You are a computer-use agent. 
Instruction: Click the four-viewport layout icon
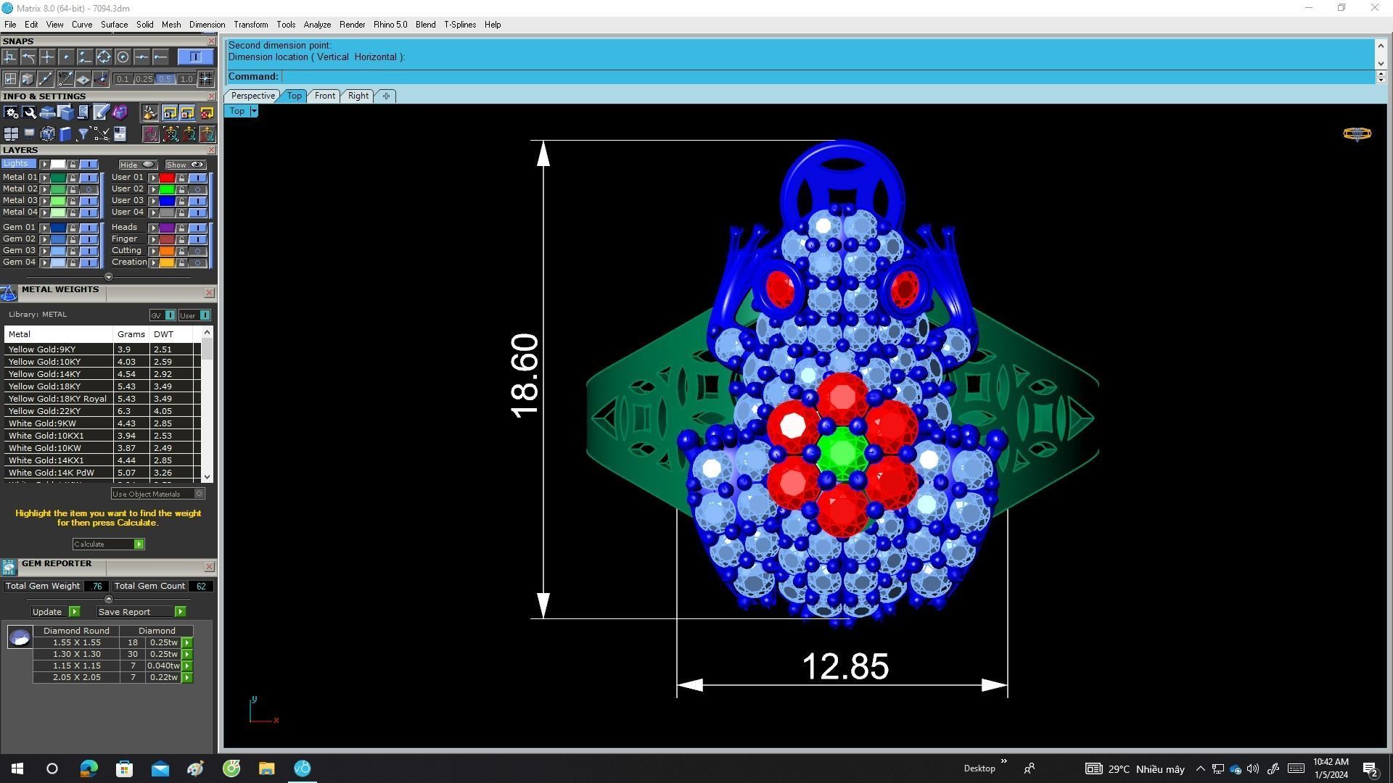[x=11, y=133]
